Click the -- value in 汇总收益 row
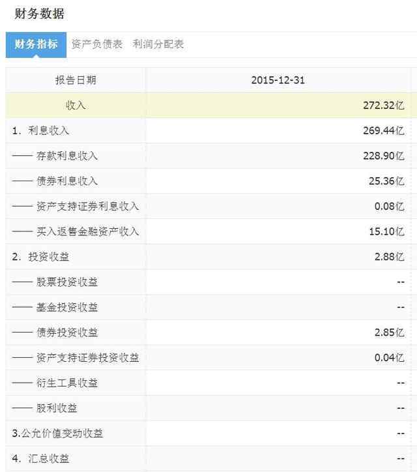The width and height of the screenshot is (417, 472). click(x=401, y=459)
